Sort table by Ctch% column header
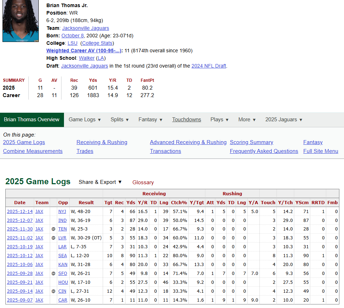This screenshot has width=344, height=308. pos(179,202)
